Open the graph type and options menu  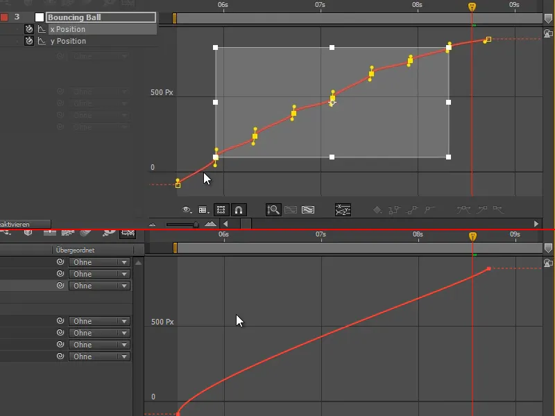203,209
